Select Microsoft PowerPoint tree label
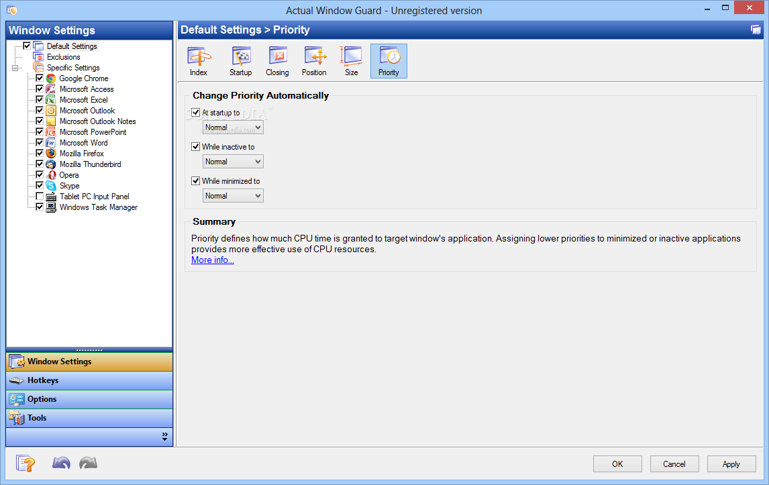 pyautogui.click(x=93, y=132)
